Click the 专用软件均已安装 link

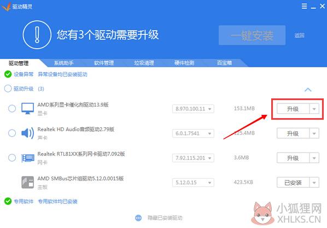57,201
